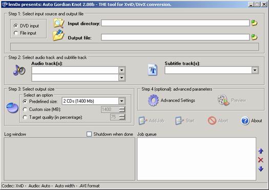Viewport: 269px width, 190px height.
Task: Click the pencil folder icon beside Output file
Action: [58, 35]
